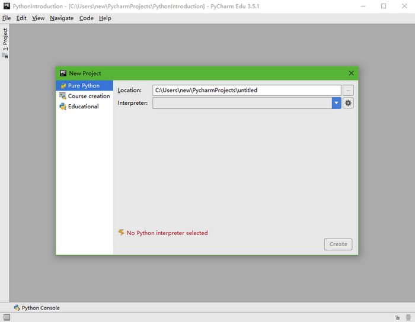Open the Project tool window tab
Viewport: 415px width, 322px height.
pyautogui.click(x=5, y=43)
